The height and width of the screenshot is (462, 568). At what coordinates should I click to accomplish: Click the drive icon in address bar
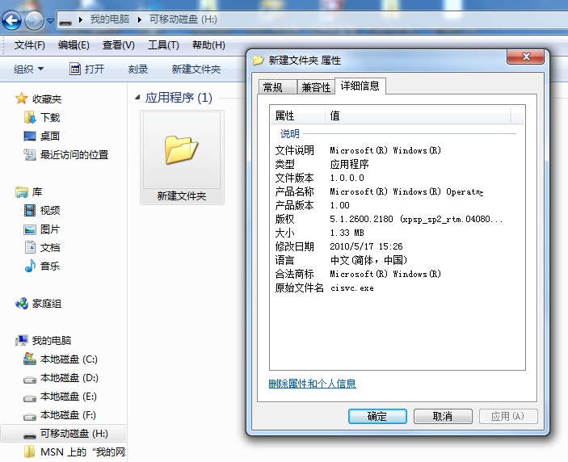[x=65, y=21]
